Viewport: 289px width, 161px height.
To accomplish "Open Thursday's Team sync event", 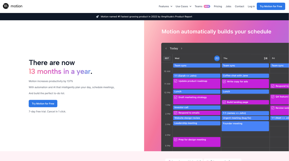I will tap(245, 66).
